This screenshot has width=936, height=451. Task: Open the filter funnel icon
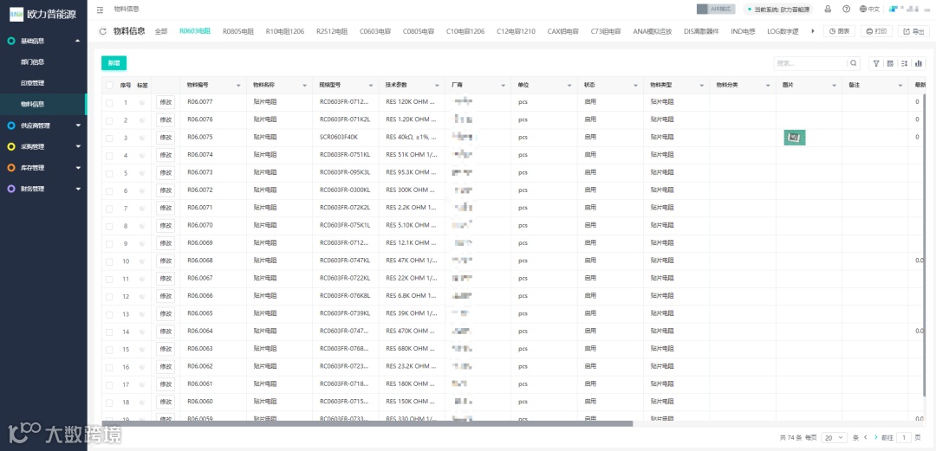[x=876, y=63]
